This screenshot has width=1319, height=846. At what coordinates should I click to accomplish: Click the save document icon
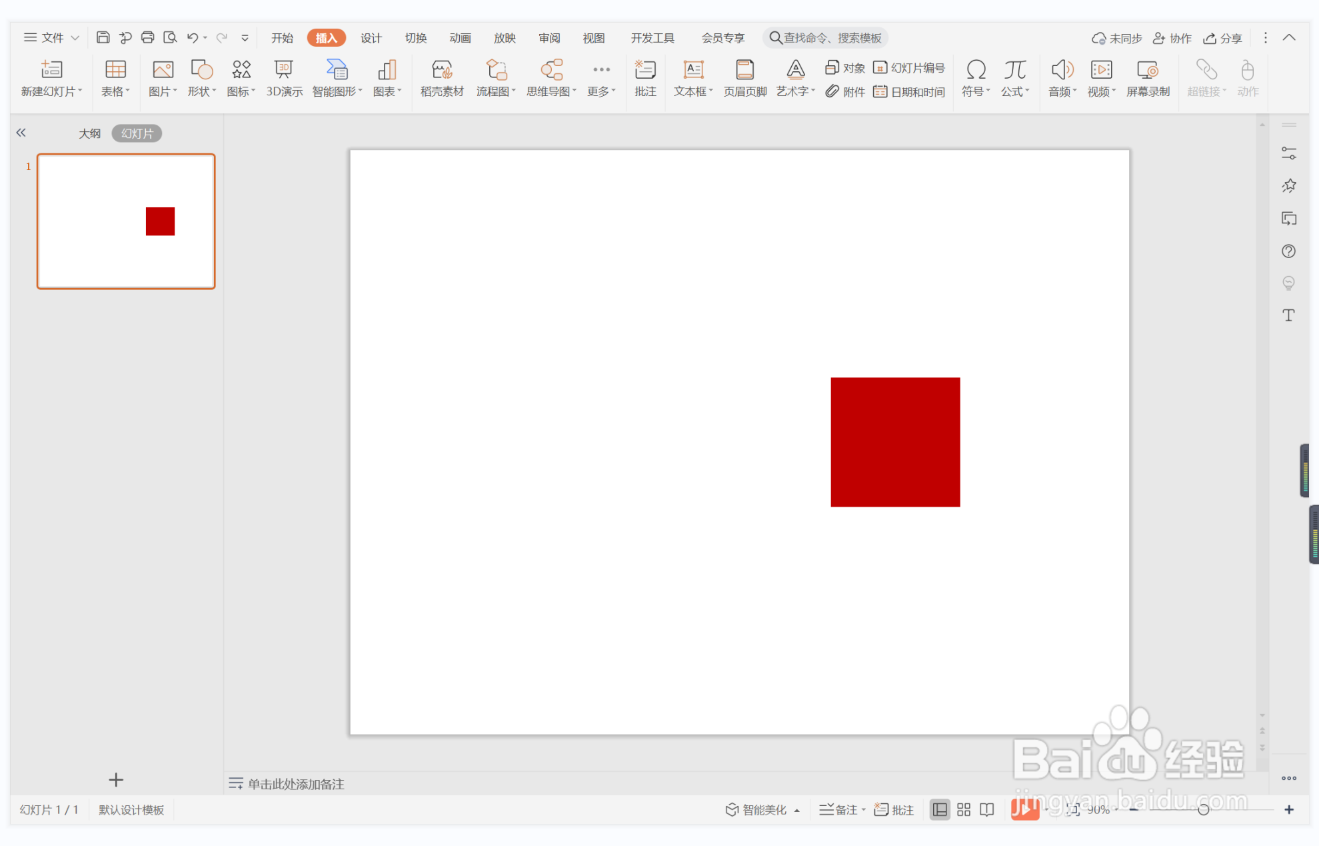click(x=103, y=38)
